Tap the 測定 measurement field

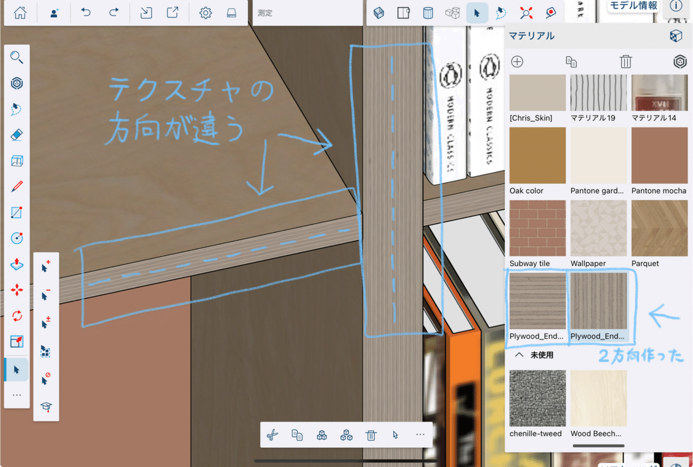[307, 13]
